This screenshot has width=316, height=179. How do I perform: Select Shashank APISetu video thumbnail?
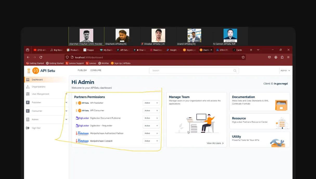tap(122, 36)
